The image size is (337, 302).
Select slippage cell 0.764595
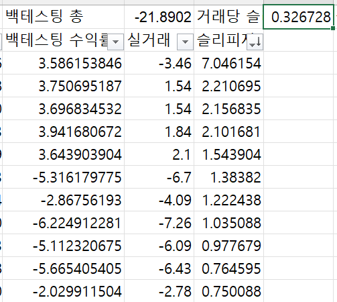tap(228, 268)
